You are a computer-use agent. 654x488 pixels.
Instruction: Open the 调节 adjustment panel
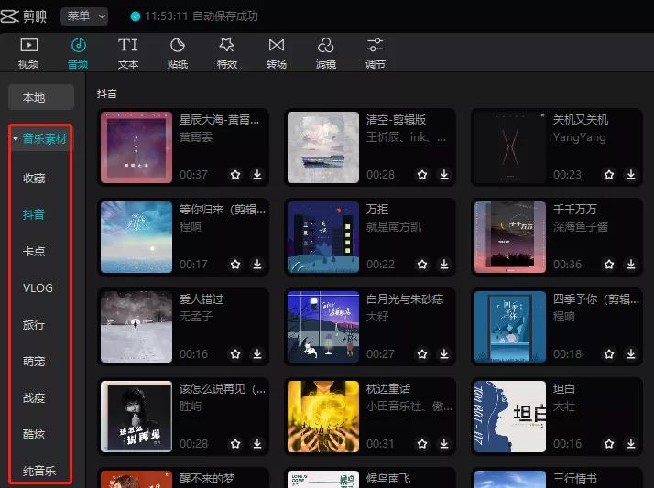tap(375, 53)
